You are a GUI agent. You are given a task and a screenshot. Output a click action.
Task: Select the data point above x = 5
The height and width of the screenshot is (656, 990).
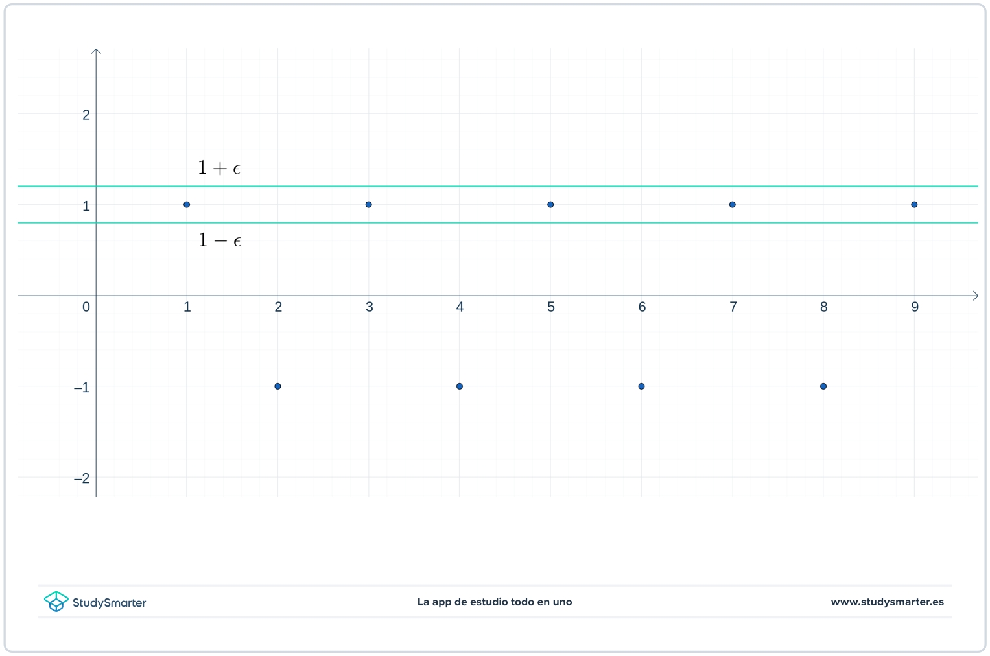550,204
